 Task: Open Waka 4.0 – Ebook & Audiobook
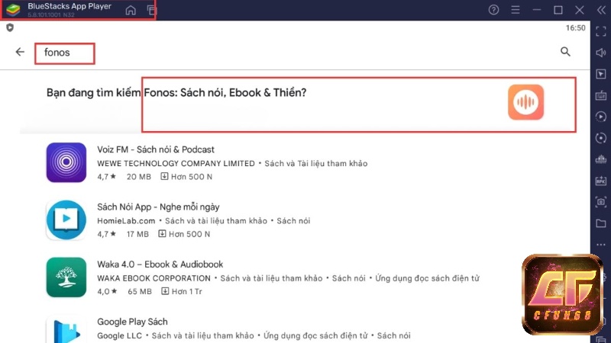[160, 264]
